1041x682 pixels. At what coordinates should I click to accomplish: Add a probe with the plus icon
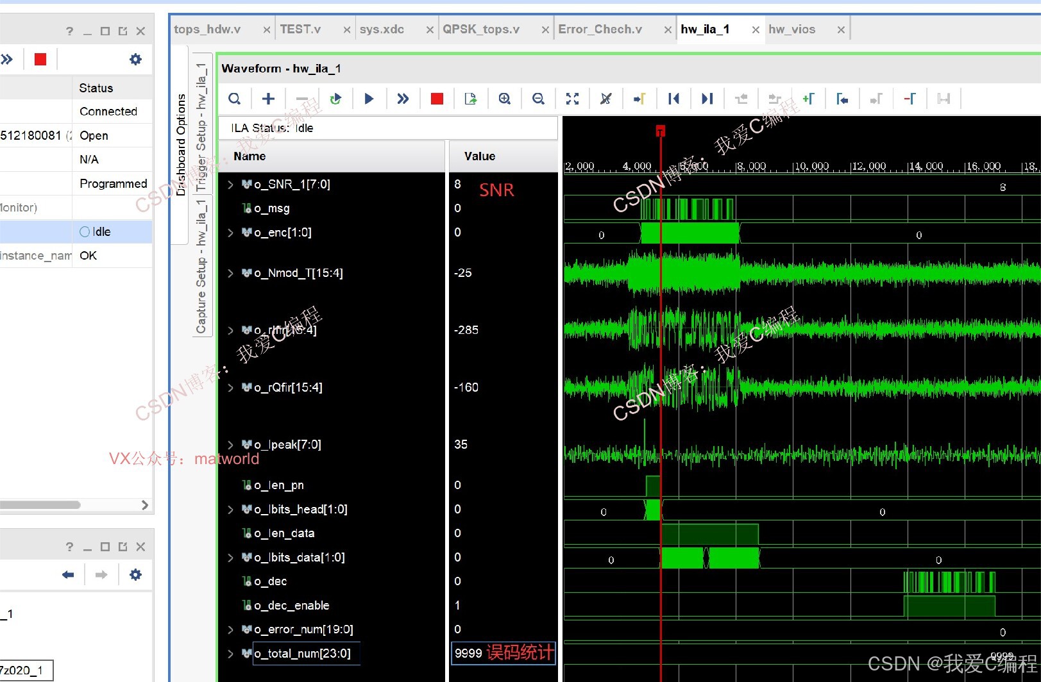click(x=268, y=99)
